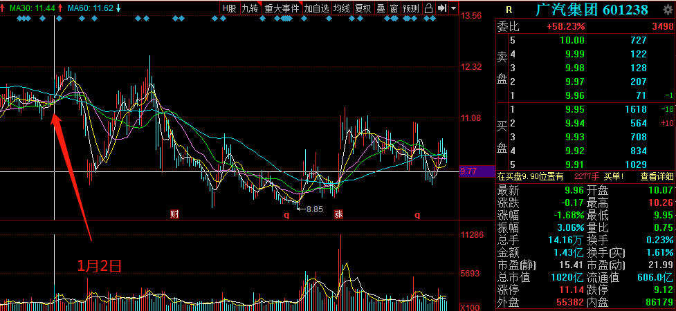
Task: Click the 内盘 value 86179
Action: tap(659, 303)
